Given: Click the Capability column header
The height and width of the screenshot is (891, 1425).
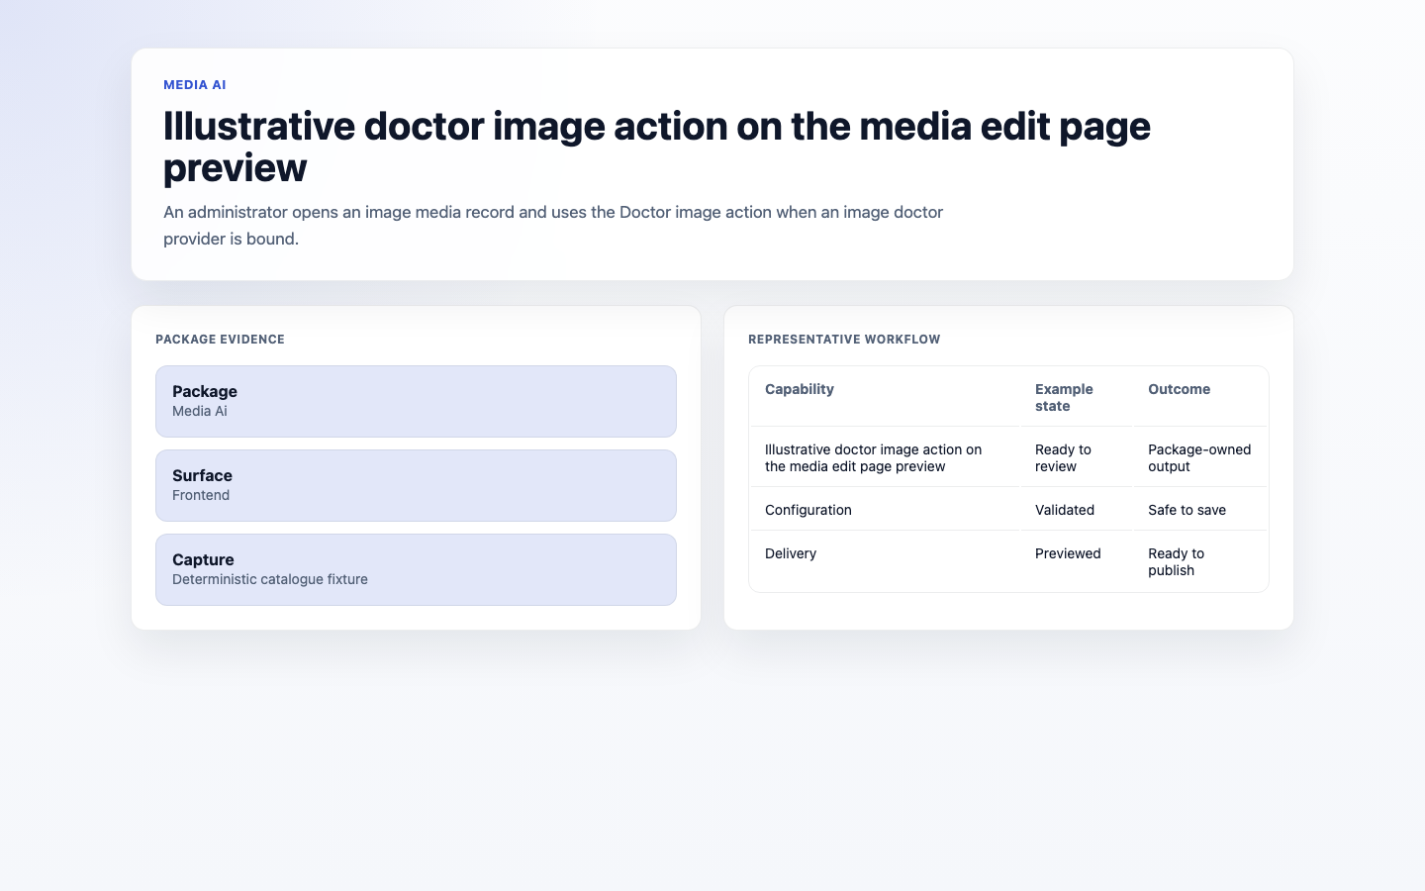Looking at the screenshot, I should click(x=800, y=389).
